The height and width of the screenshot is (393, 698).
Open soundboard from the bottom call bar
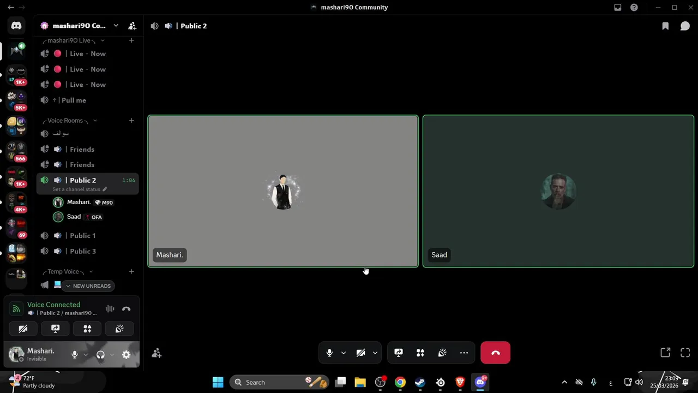click(x=442, y=353)
